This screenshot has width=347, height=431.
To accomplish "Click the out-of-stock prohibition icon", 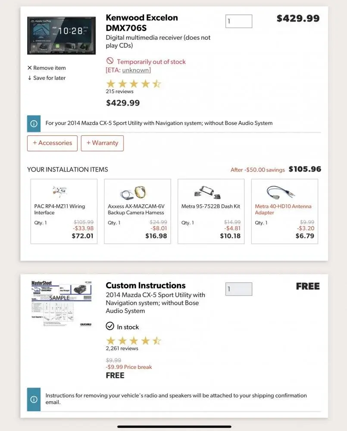I will [110, 61].
